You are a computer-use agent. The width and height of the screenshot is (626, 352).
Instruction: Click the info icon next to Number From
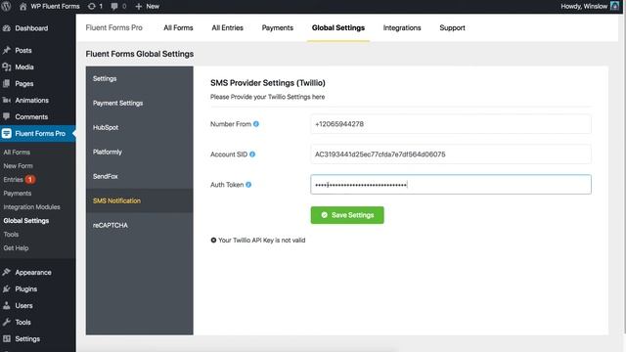[256, 124]
